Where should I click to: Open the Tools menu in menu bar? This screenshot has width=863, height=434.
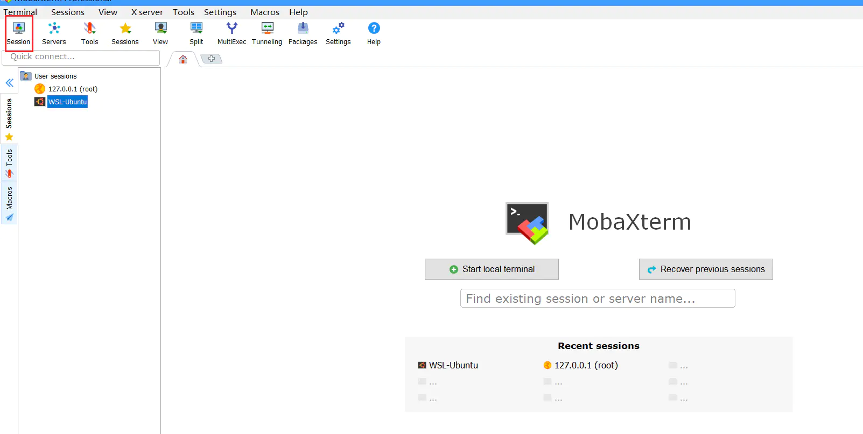183,12
